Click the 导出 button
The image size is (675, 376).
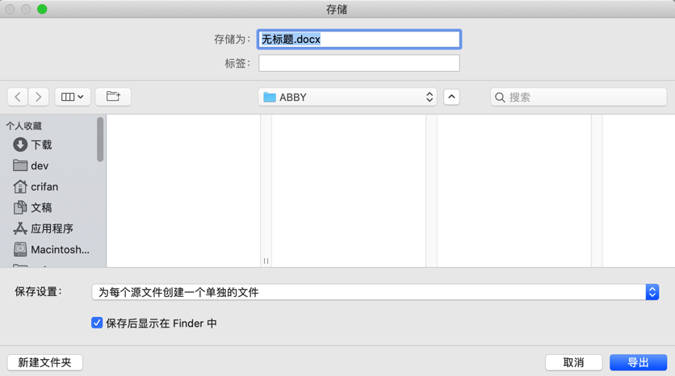(638, 362)
